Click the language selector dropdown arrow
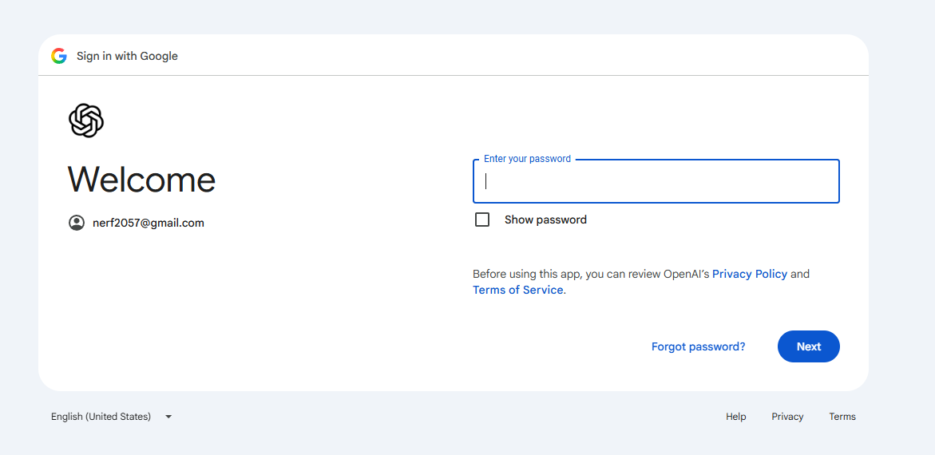 pos(168,417)
